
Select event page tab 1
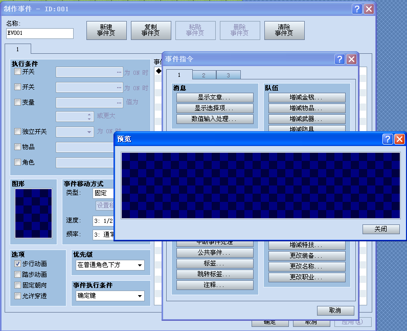[18, 49]
